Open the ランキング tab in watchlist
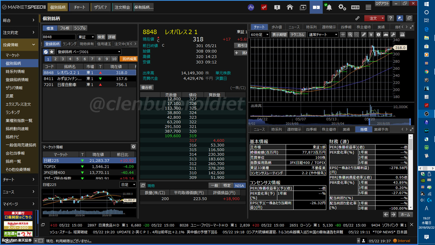The width and height of the screenshot is (435, 245). click(x=69, y=44)
